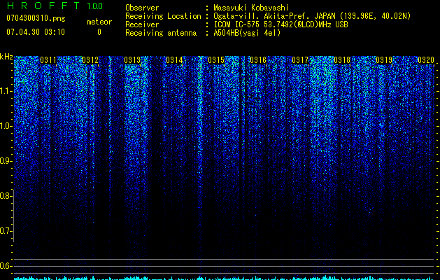Click the 0316 time marker
440x280 pixels.
(258, 60)
